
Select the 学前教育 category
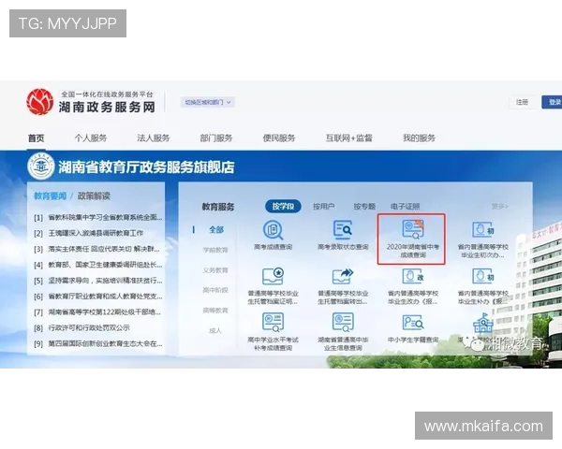(215, 251)
